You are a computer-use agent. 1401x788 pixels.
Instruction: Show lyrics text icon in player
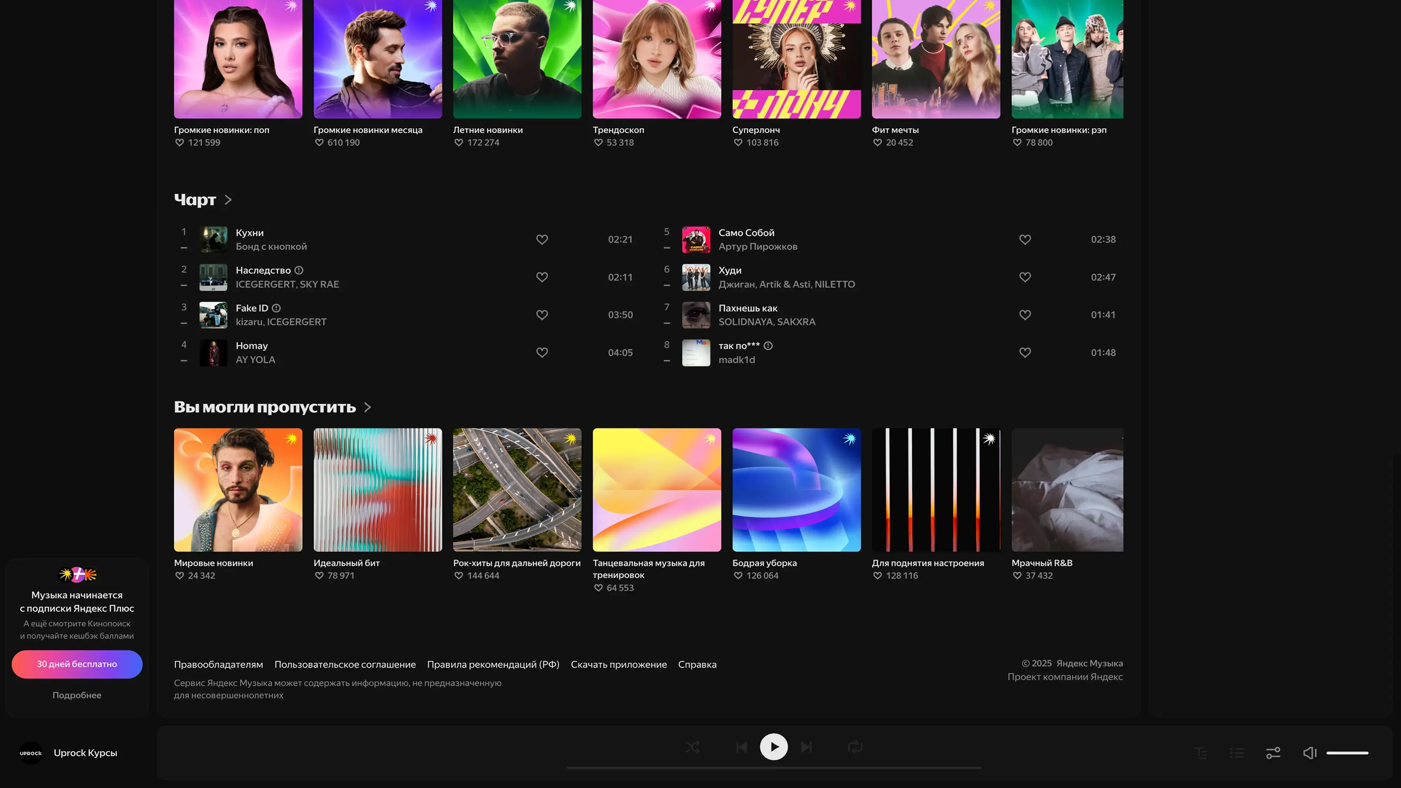click(x=1201, y=753)
